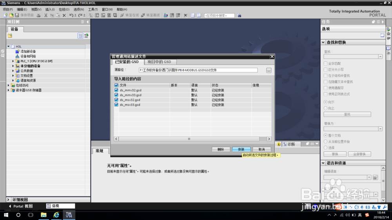Click the Copy icon in toolbar
This screenshot has height=220, width=392.
click(52, 16)
